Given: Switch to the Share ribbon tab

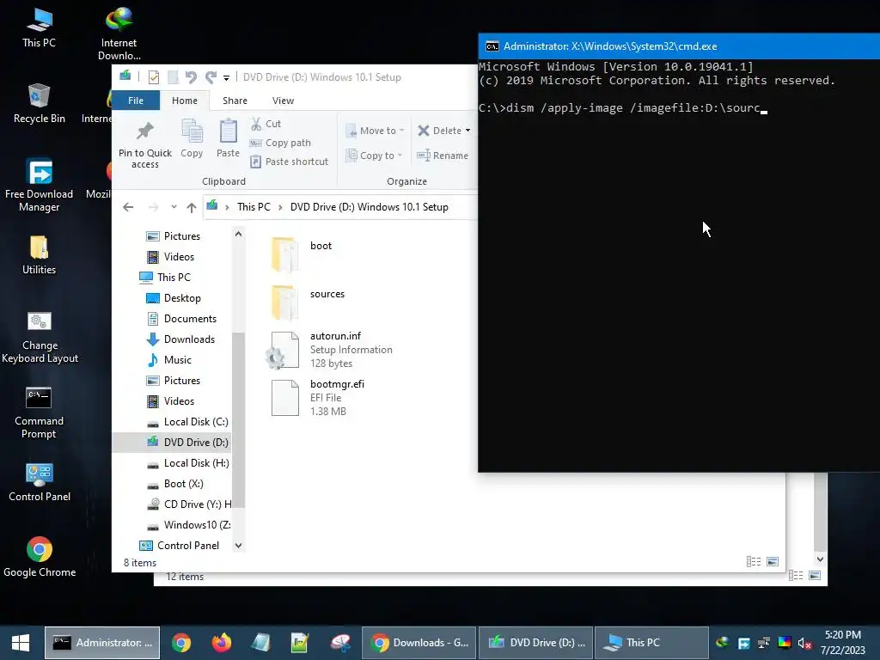Looking at the screenshot, I should click(x=235, y=101).
